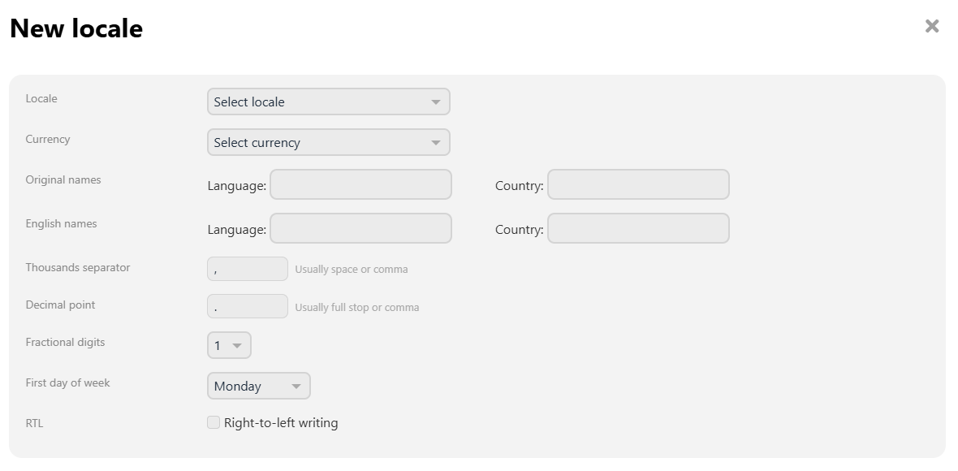Focus the Original names Country field
Viewport: 958px width, 471px height.
tap(638, 184)
